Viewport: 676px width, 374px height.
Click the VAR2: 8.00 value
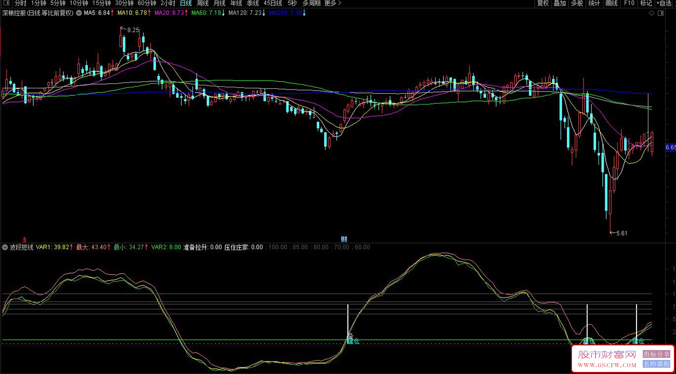coord(166,247)
